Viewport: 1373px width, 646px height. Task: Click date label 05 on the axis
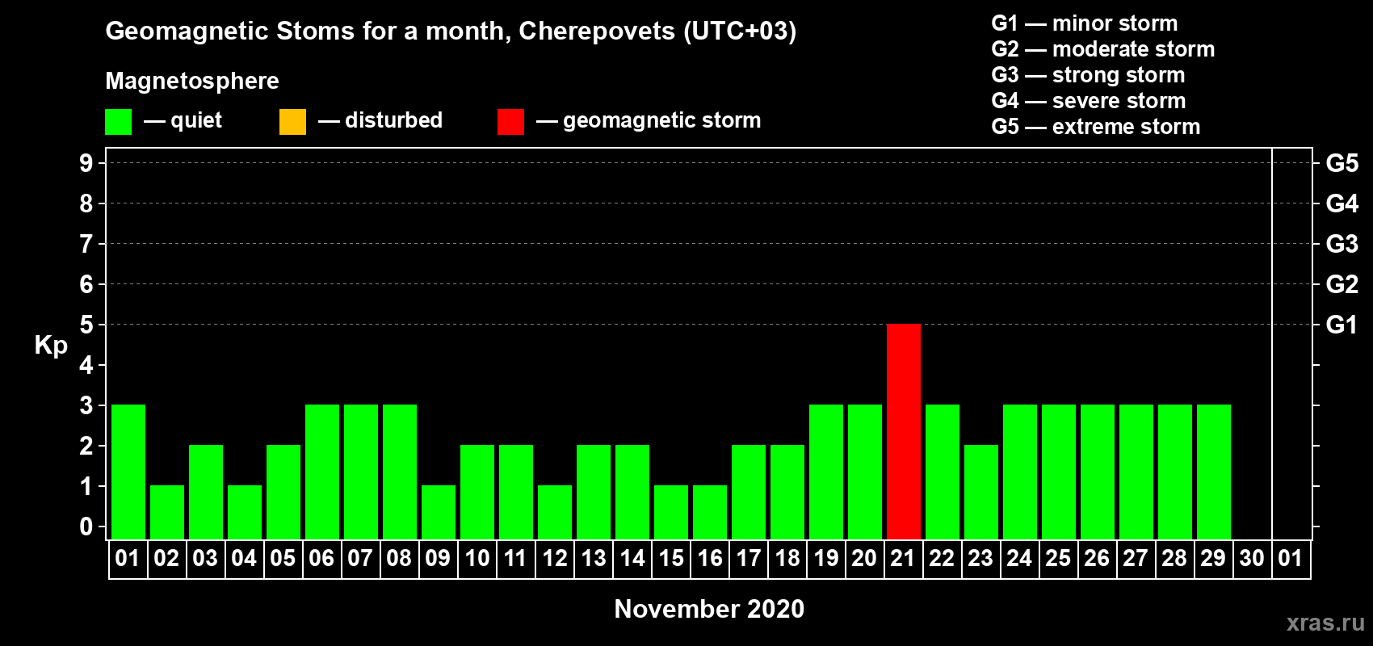(283, 559)
